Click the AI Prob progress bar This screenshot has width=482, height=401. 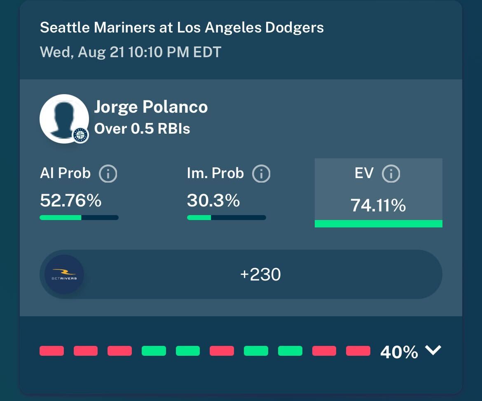coord(79,218)
